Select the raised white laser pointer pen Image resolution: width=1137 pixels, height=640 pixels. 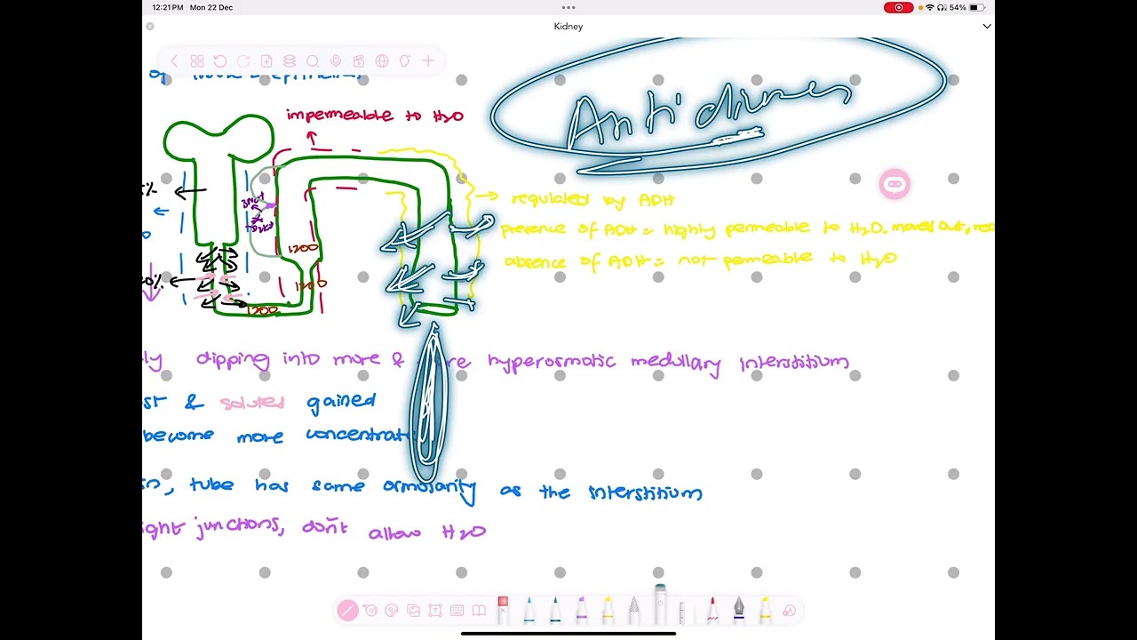point(660,604)
